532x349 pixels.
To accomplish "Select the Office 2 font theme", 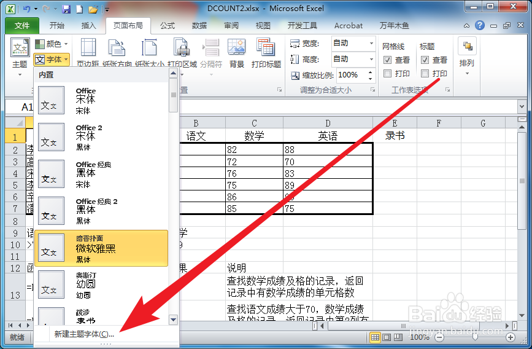I will [101, 137].
